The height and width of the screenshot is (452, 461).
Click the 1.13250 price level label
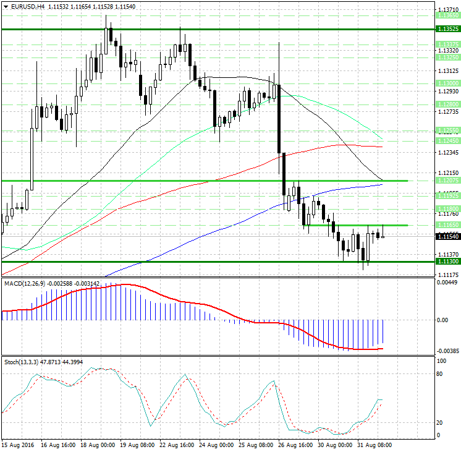click(x=448, y=58)
